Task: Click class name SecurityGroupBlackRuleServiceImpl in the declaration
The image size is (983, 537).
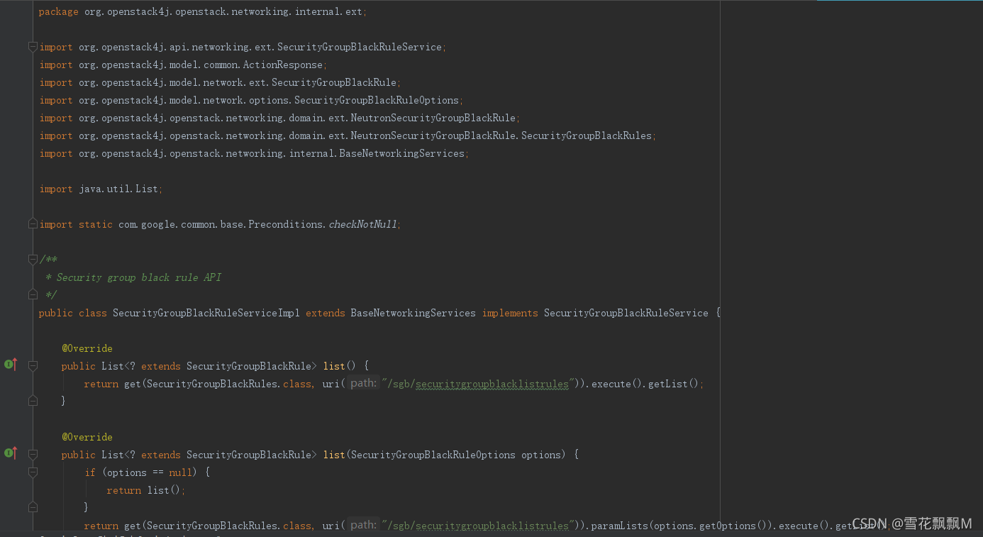Action: coord(206,313)
